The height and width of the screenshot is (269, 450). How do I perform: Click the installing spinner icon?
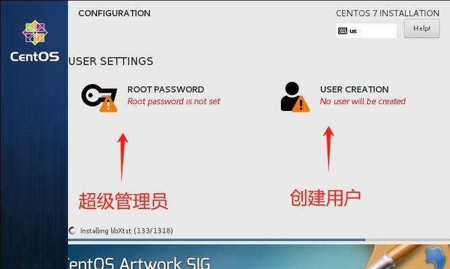tap(72, 231)
